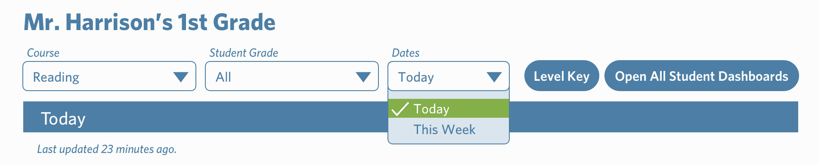Click the Student Grade dropdown triangle

[363, 77]
